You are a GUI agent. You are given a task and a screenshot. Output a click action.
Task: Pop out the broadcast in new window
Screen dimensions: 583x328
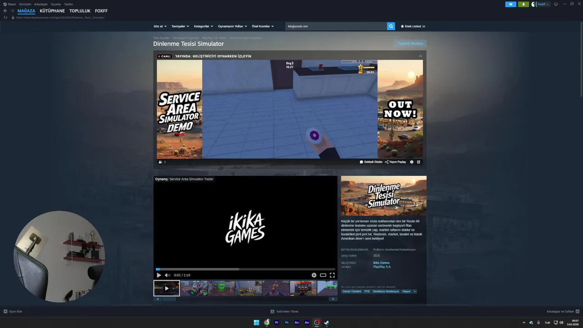coord(419,162)
